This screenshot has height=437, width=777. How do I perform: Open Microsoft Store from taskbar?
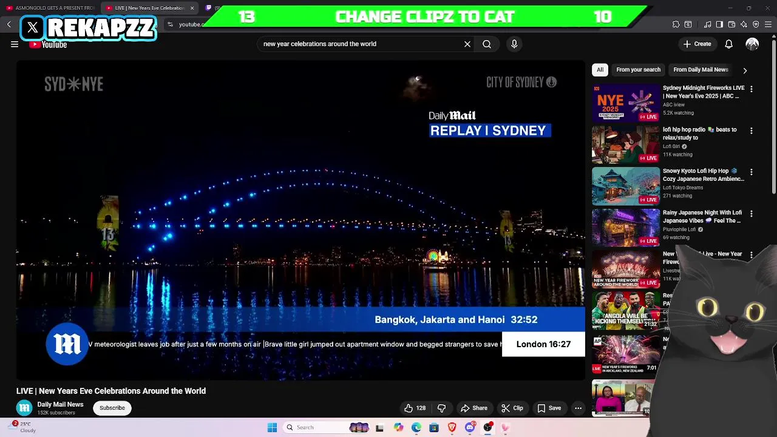434,427
